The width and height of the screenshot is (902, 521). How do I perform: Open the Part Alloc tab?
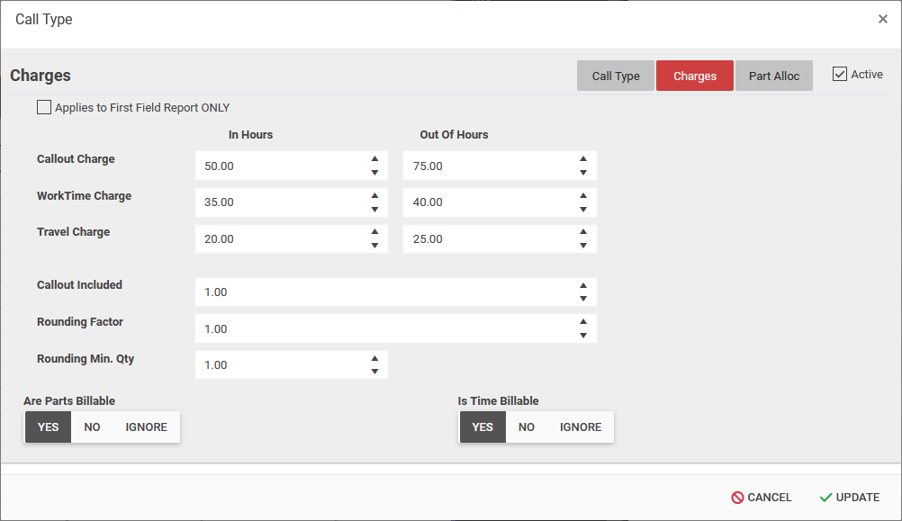click(x=773, y=76)
